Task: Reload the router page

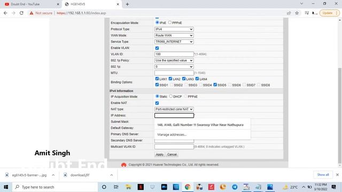Action: click(x=21, y=13)
